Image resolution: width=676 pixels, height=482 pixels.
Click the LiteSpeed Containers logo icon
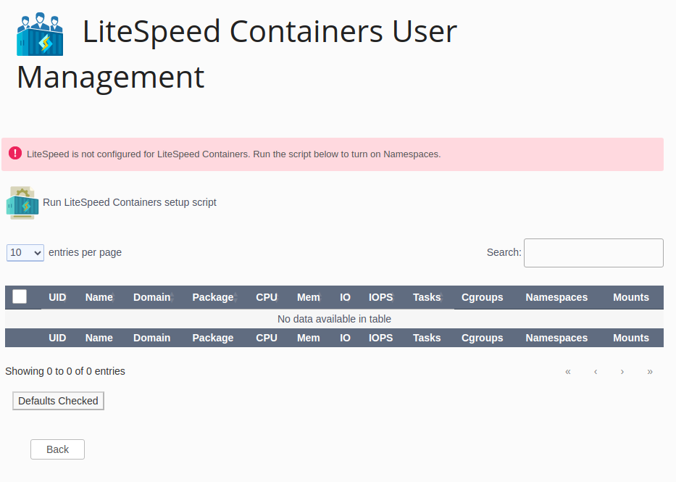pyautogui.click(x=39, y=33)
